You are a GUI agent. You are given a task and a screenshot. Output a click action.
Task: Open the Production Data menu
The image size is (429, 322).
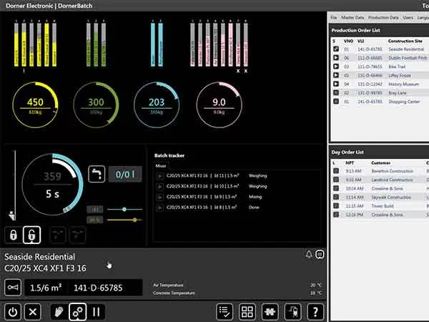[x=383, y=17]
